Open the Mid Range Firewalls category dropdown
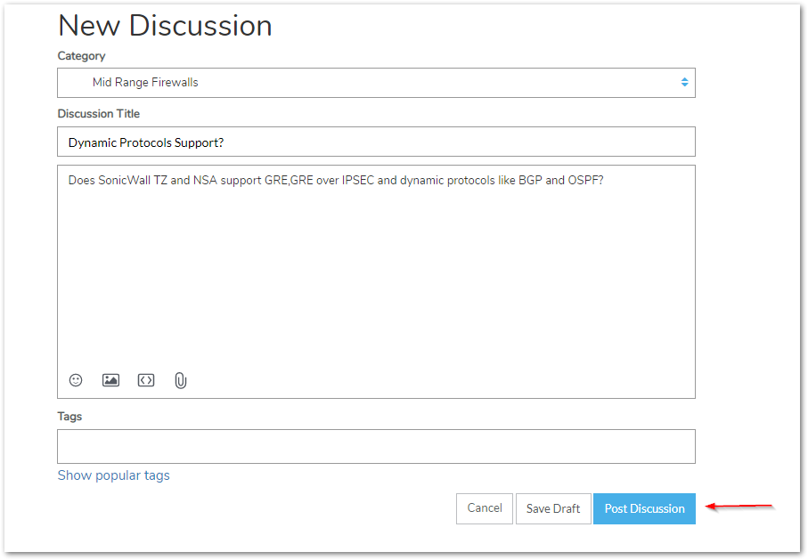The image size is (808, 560). pyautogui.click(x=376, y=83)
